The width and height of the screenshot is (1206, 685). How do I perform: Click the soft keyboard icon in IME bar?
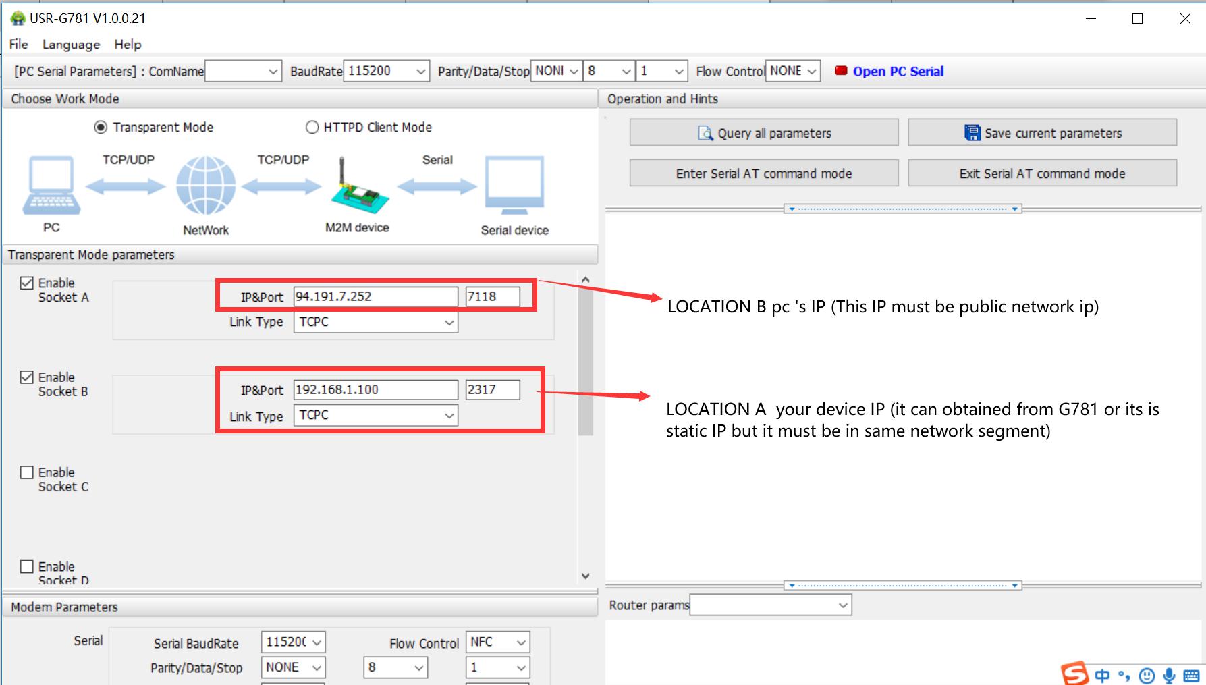pyautogui.click(x=1191, y=676)
